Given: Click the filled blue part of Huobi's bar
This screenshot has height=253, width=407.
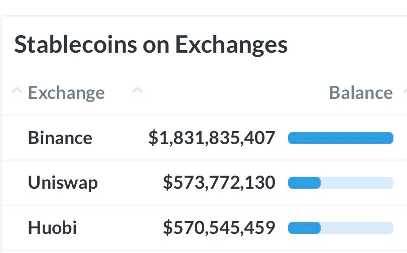Looking at the screenshot, I should click(304, 228).
